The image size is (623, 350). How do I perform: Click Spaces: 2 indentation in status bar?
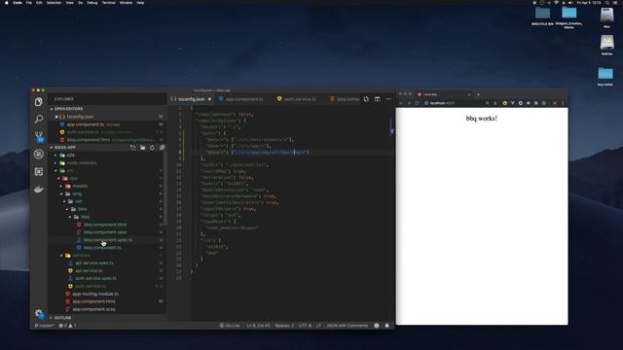pyautogui.click(x=284, y=326)
